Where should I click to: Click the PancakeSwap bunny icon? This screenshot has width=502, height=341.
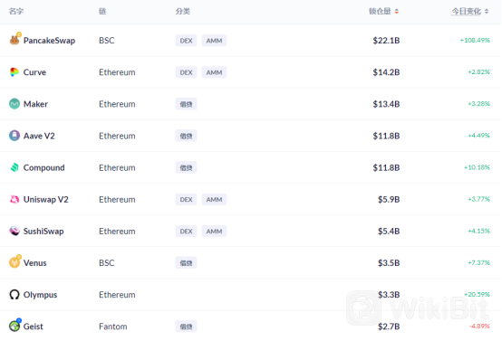click(x=14, y=40)
